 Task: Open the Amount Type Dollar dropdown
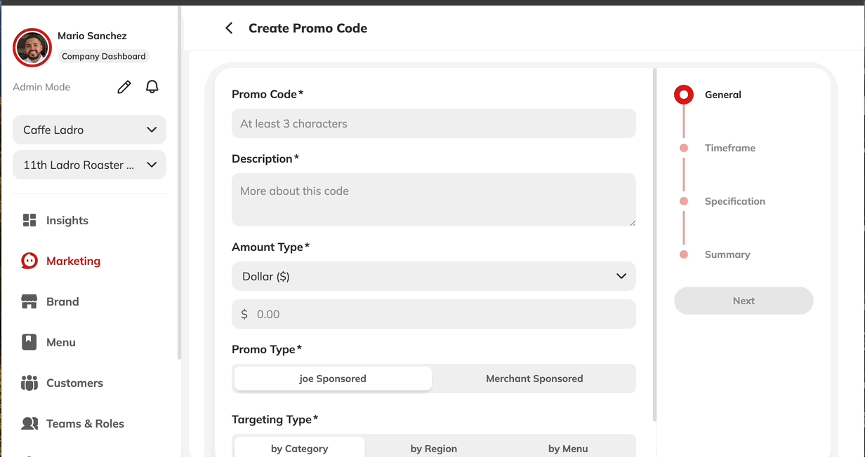433,276
